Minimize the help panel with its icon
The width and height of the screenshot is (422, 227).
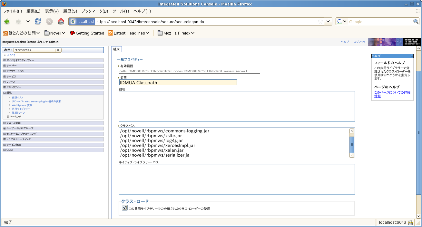411,56
